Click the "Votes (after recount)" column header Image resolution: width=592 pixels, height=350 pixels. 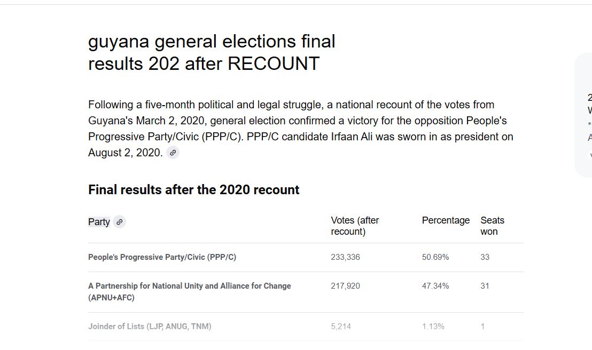coord(355,226)
